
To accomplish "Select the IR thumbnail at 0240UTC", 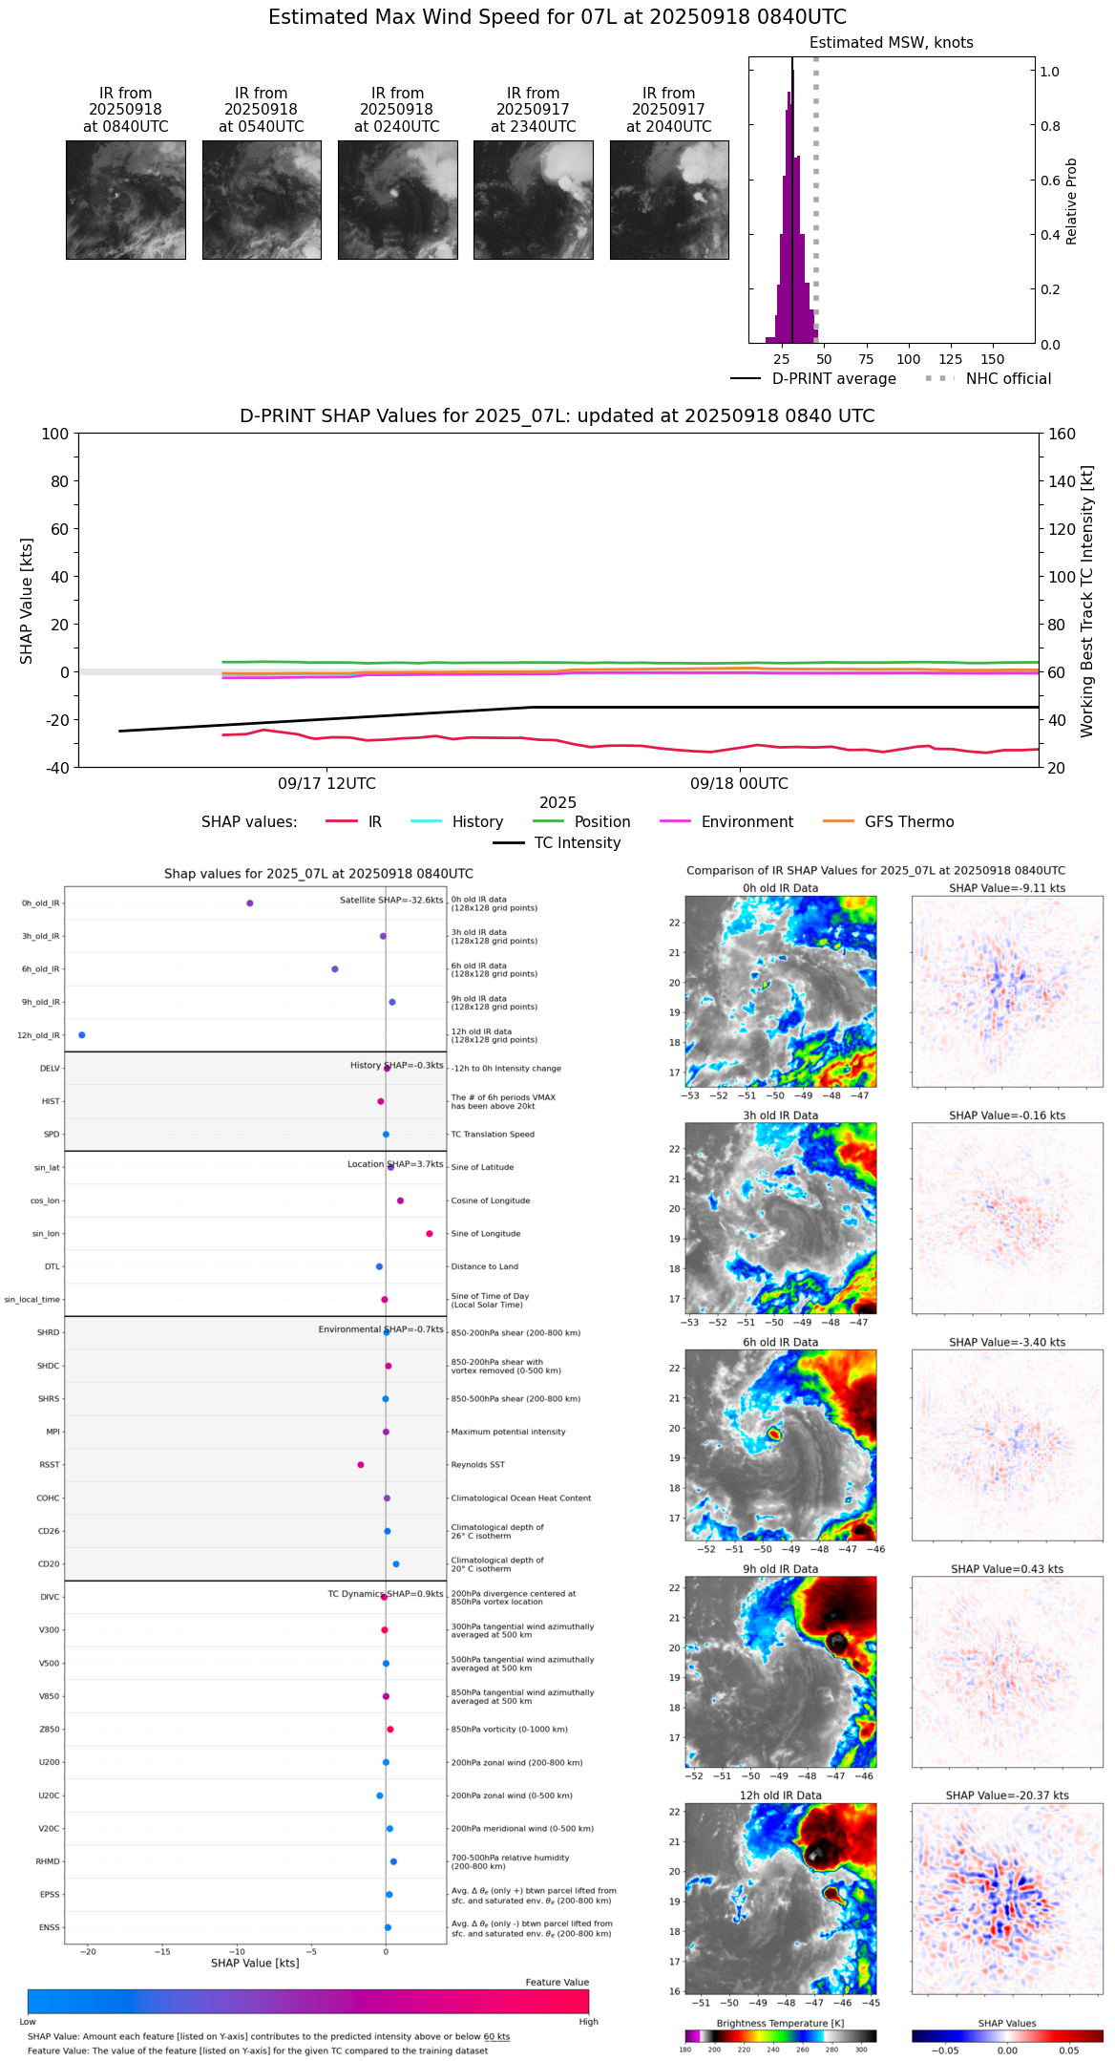I will pos(397,200).
